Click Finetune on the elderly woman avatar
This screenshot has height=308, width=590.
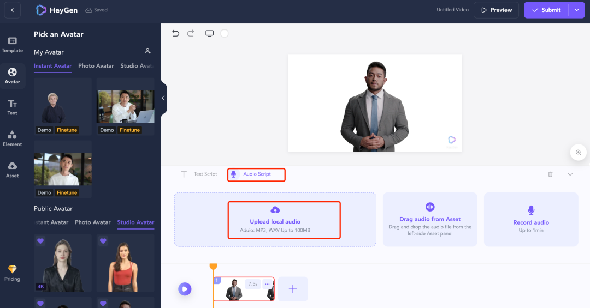click(67, 130)
